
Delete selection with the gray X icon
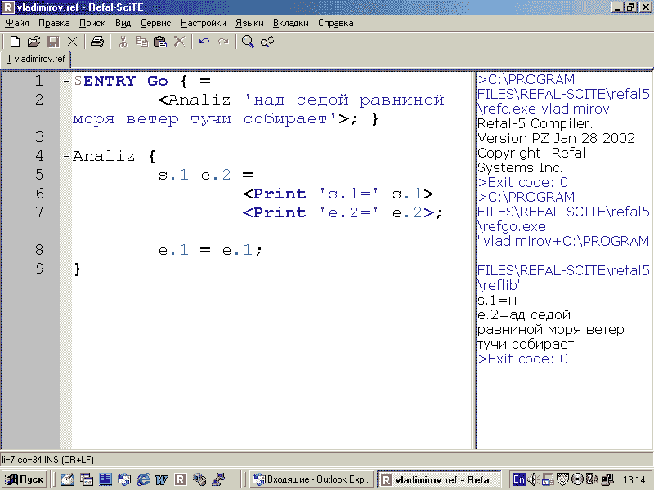pyautogui.click(x=179, y=42)
